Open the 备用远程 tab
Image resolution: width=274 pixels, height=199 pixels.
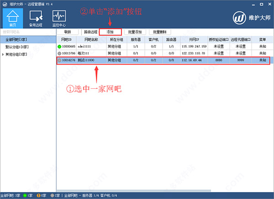coord(36,18)
